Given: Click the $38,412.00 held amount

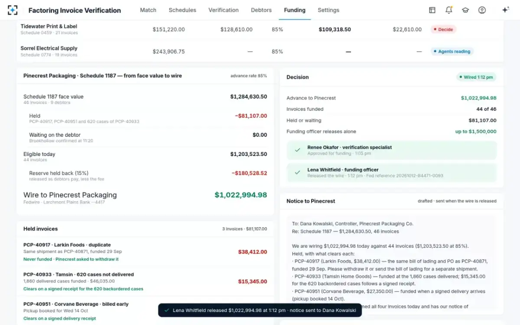Looking at the screenshot, I should tap(253, 252).
